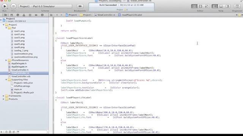Viewport: 243px width, 136px height.
Task: Show the Utilities pane via the View control
Action: (x=227, y=6)
